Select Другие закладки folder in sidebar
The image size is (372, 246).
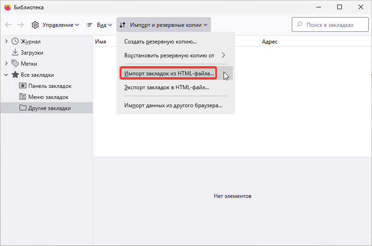pyautogui.click(x=49, y=108)
